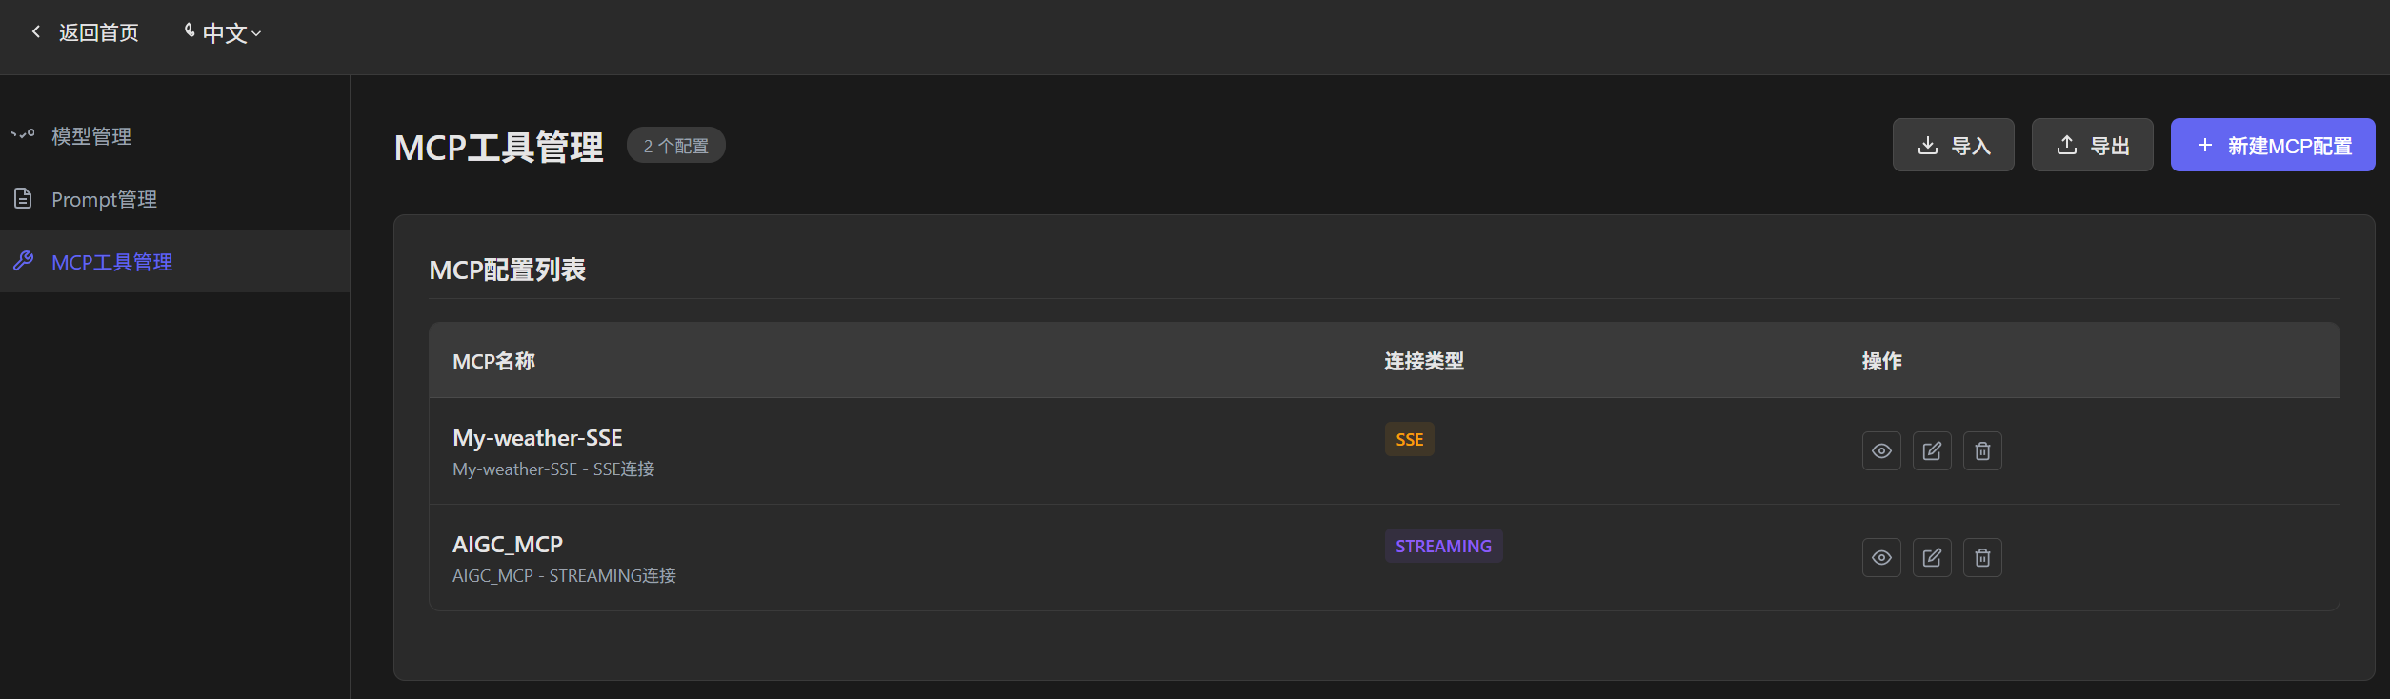Click the 导入 import button
Viewport: 2390px width, 699px height.
(x=1953, y=146)
